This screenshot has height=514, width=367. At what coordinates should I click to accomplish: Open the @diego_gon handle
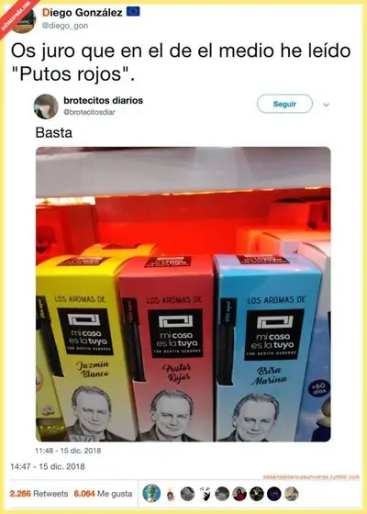pyautogui.click(x=65, y=26)
